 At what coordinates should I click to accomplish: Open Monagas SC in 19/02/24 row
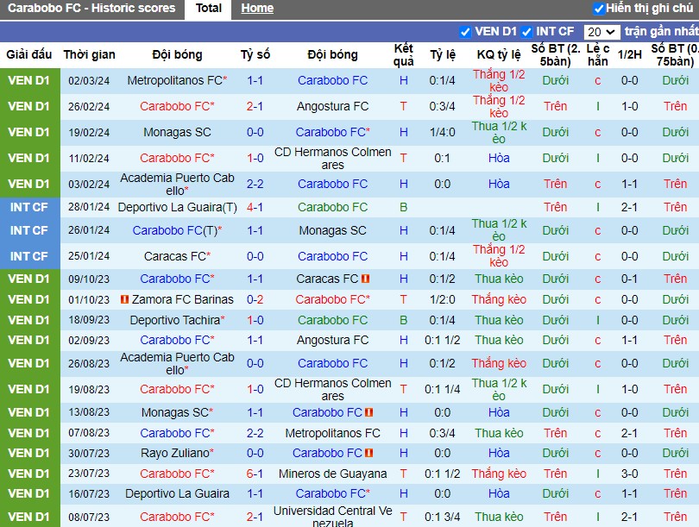pos(177,132)
